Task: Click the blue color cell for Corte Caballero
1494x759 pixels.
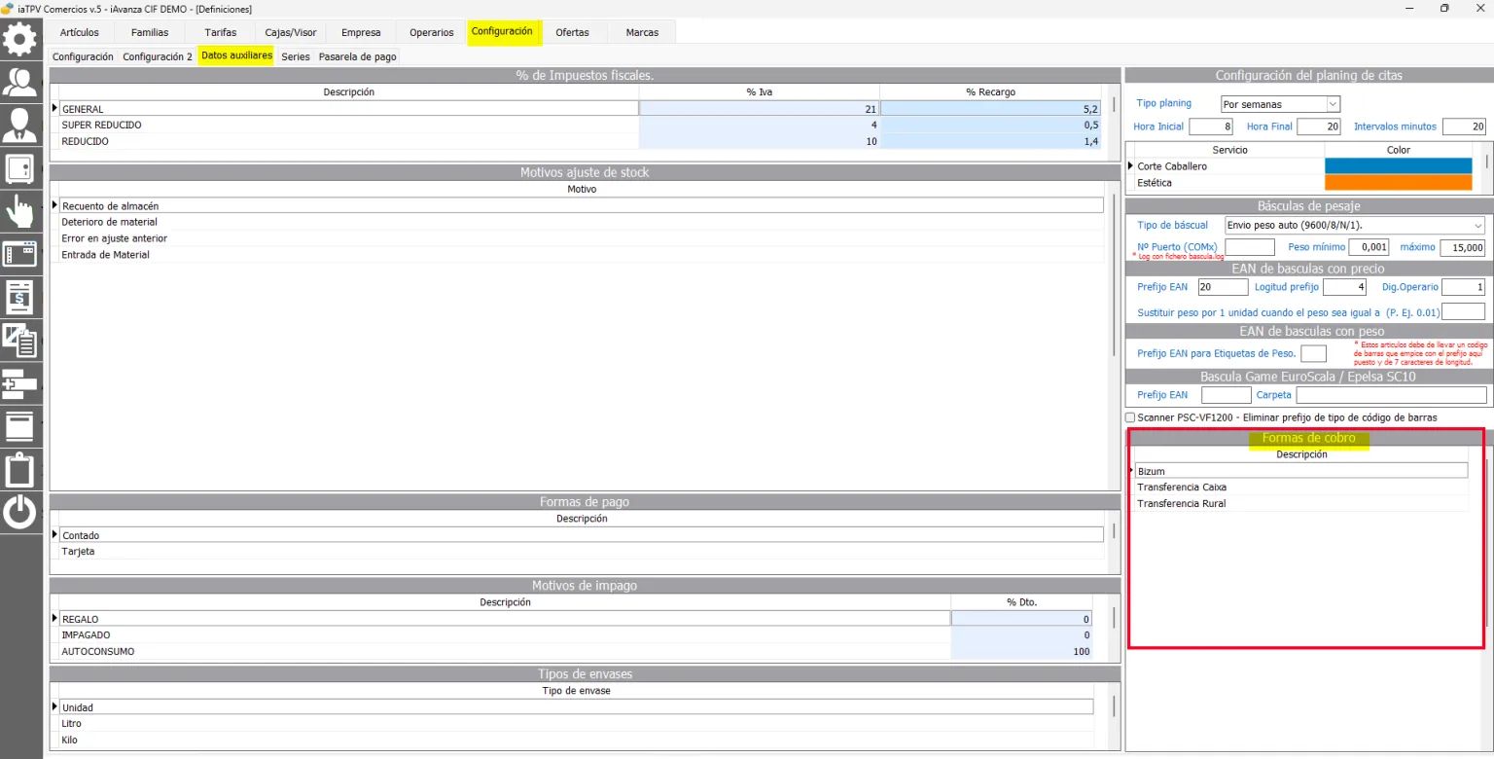Action: [1399, 166]
